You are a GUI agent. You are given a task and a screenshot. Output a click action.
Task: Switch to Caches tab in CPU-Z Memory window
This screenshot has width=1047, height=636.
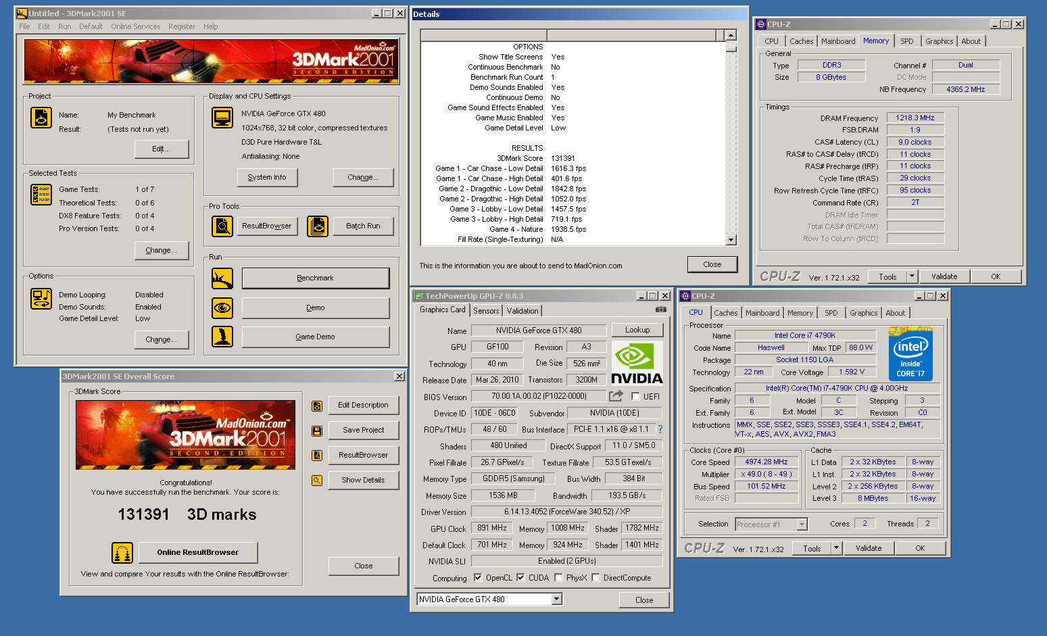[802, 41]
